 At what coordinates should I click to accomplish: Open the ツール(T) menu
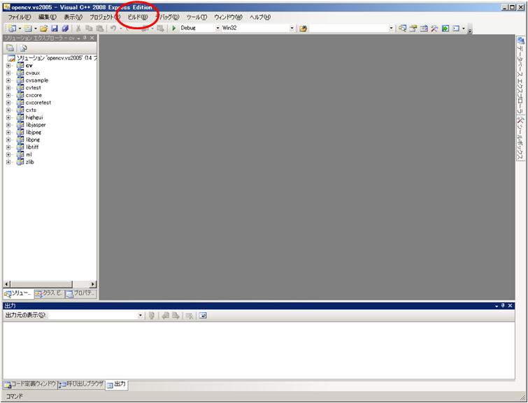click(197, 17)
